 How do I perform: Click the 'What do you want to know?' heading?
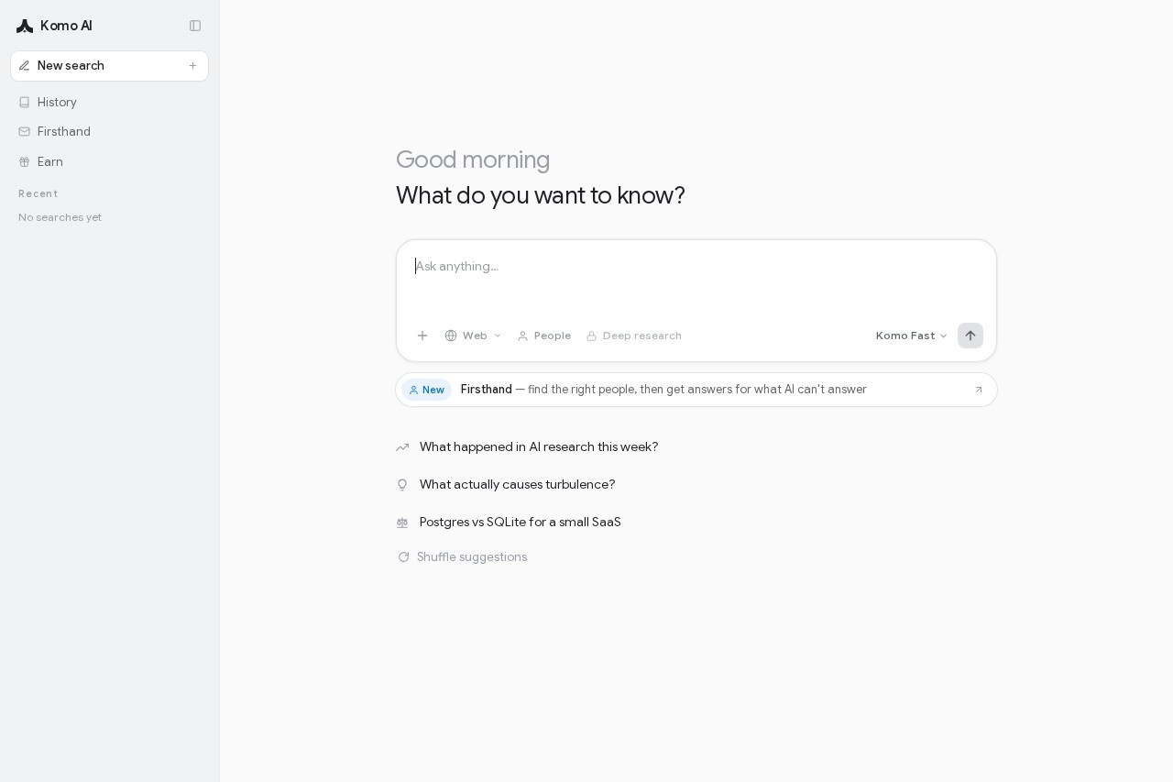coord(541,195)
